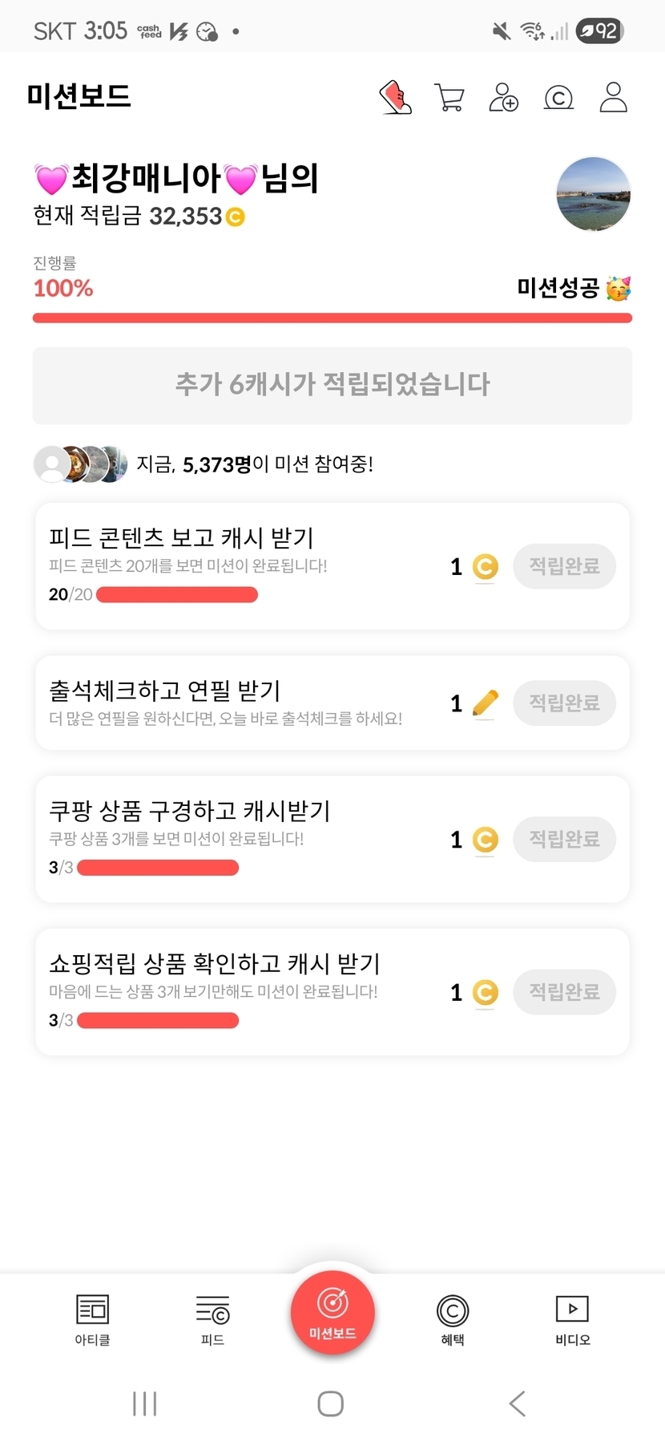The height and width of the screenshot is (1442, 665).
Task: Open the 비디오 tab
Action: tap(572, 1319)
